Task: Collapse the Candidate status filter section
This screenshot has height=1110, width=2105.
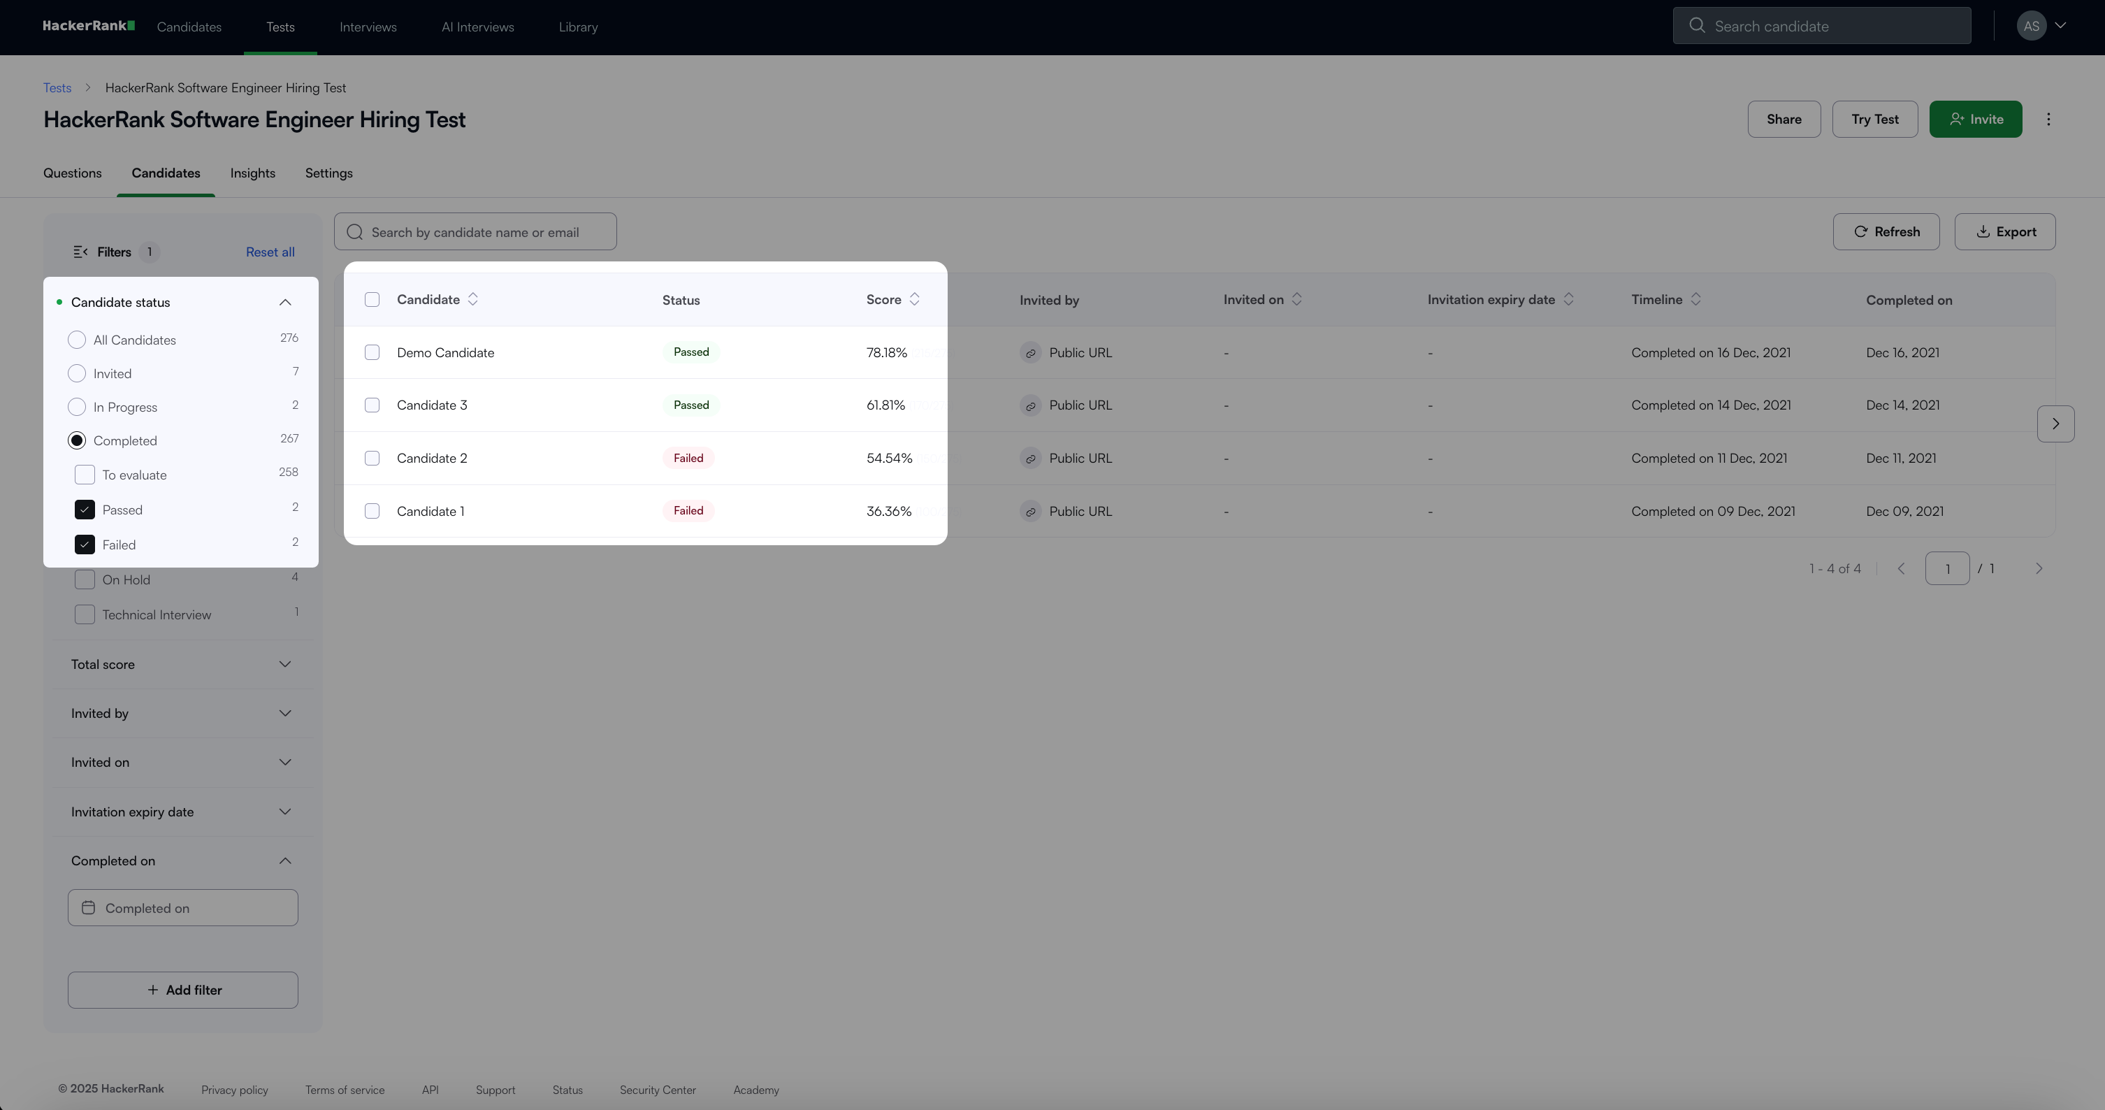Action: [284, 303]
